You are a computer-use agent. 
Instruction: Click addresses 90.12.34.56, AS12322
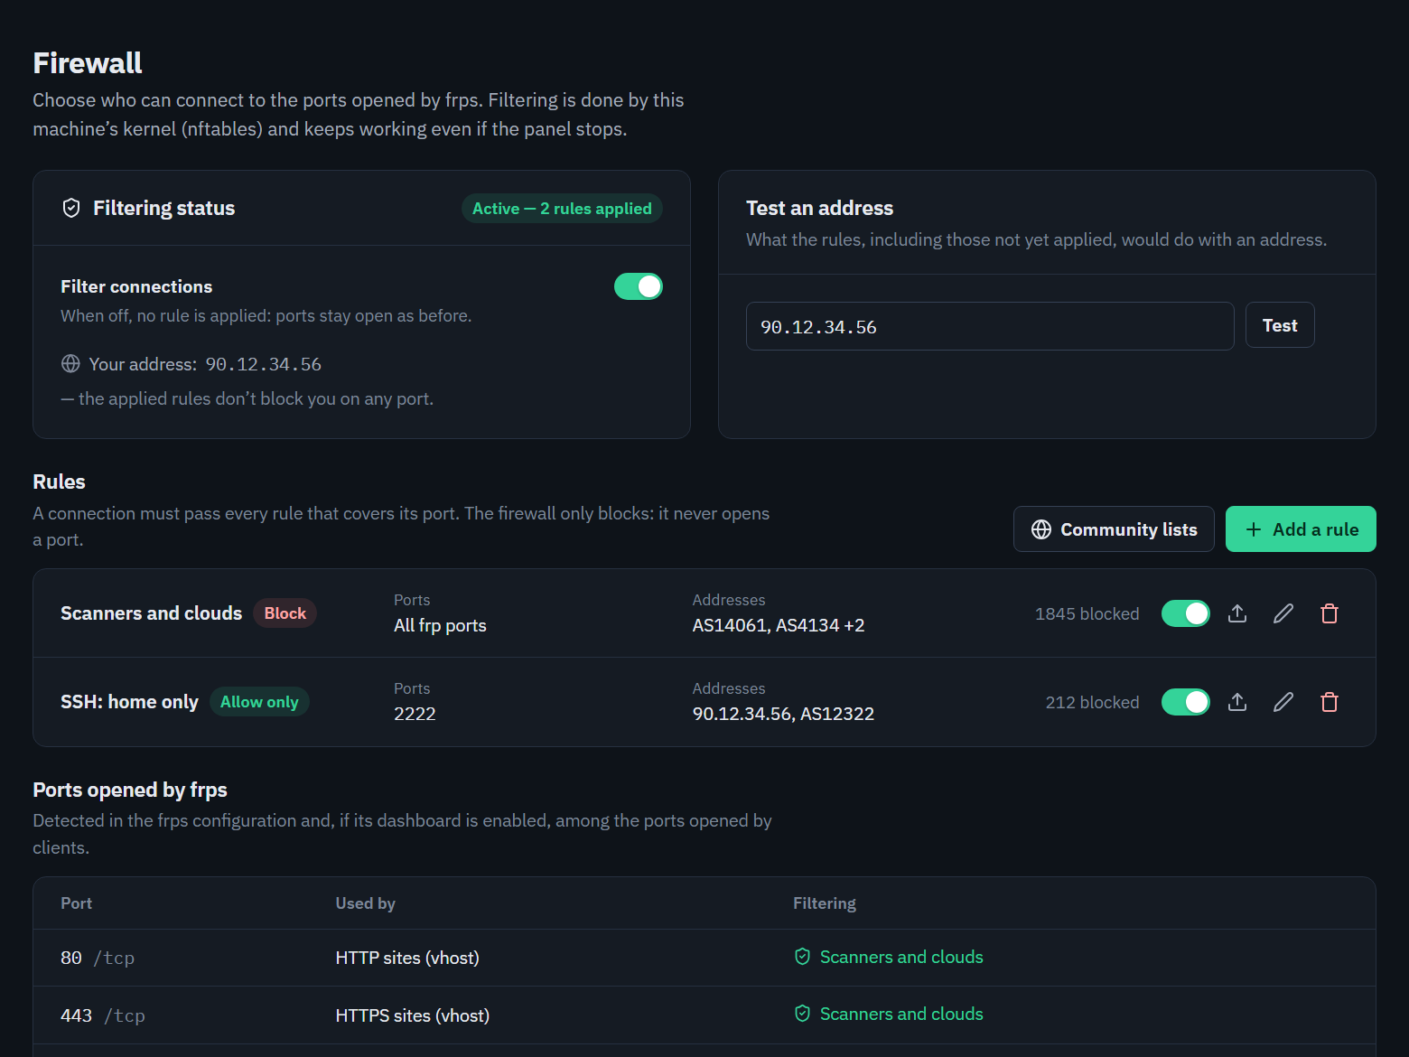coord(783,714)
